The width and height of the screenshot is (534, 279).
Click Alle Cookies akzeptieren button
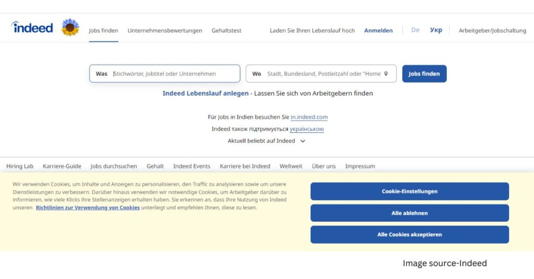(410, 234)
